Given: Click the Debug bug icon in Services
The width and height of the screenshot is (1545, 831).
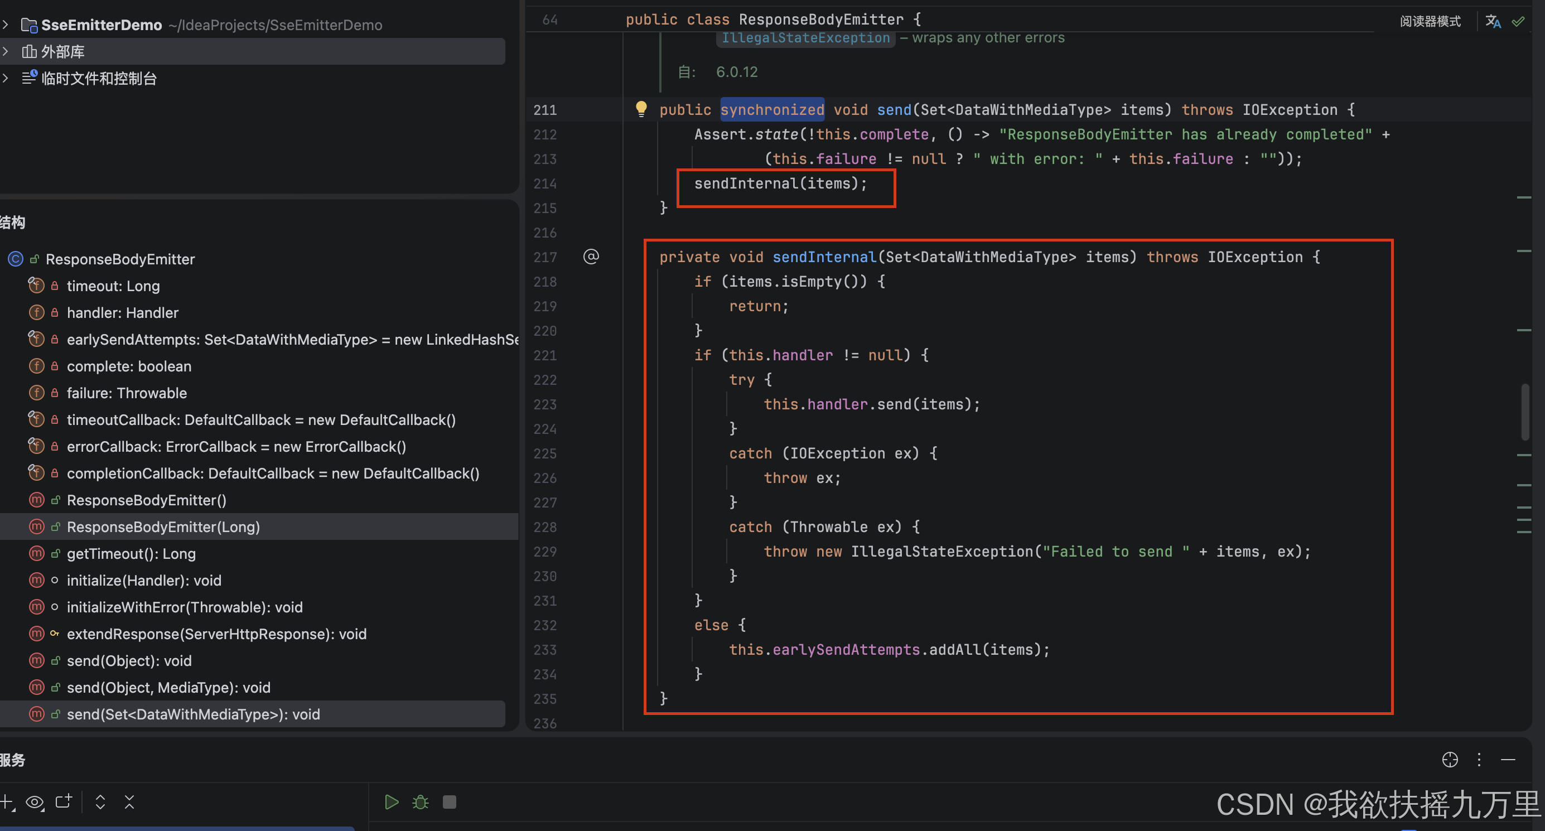Looking at the screenshot, I should pos(421,801).
